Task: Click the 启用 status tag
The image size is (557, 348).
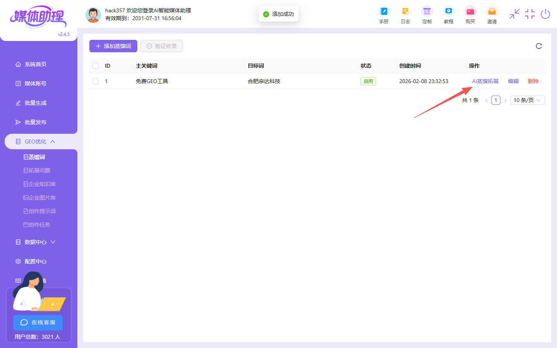Action: pyautogui.click(x=368, y=81)
